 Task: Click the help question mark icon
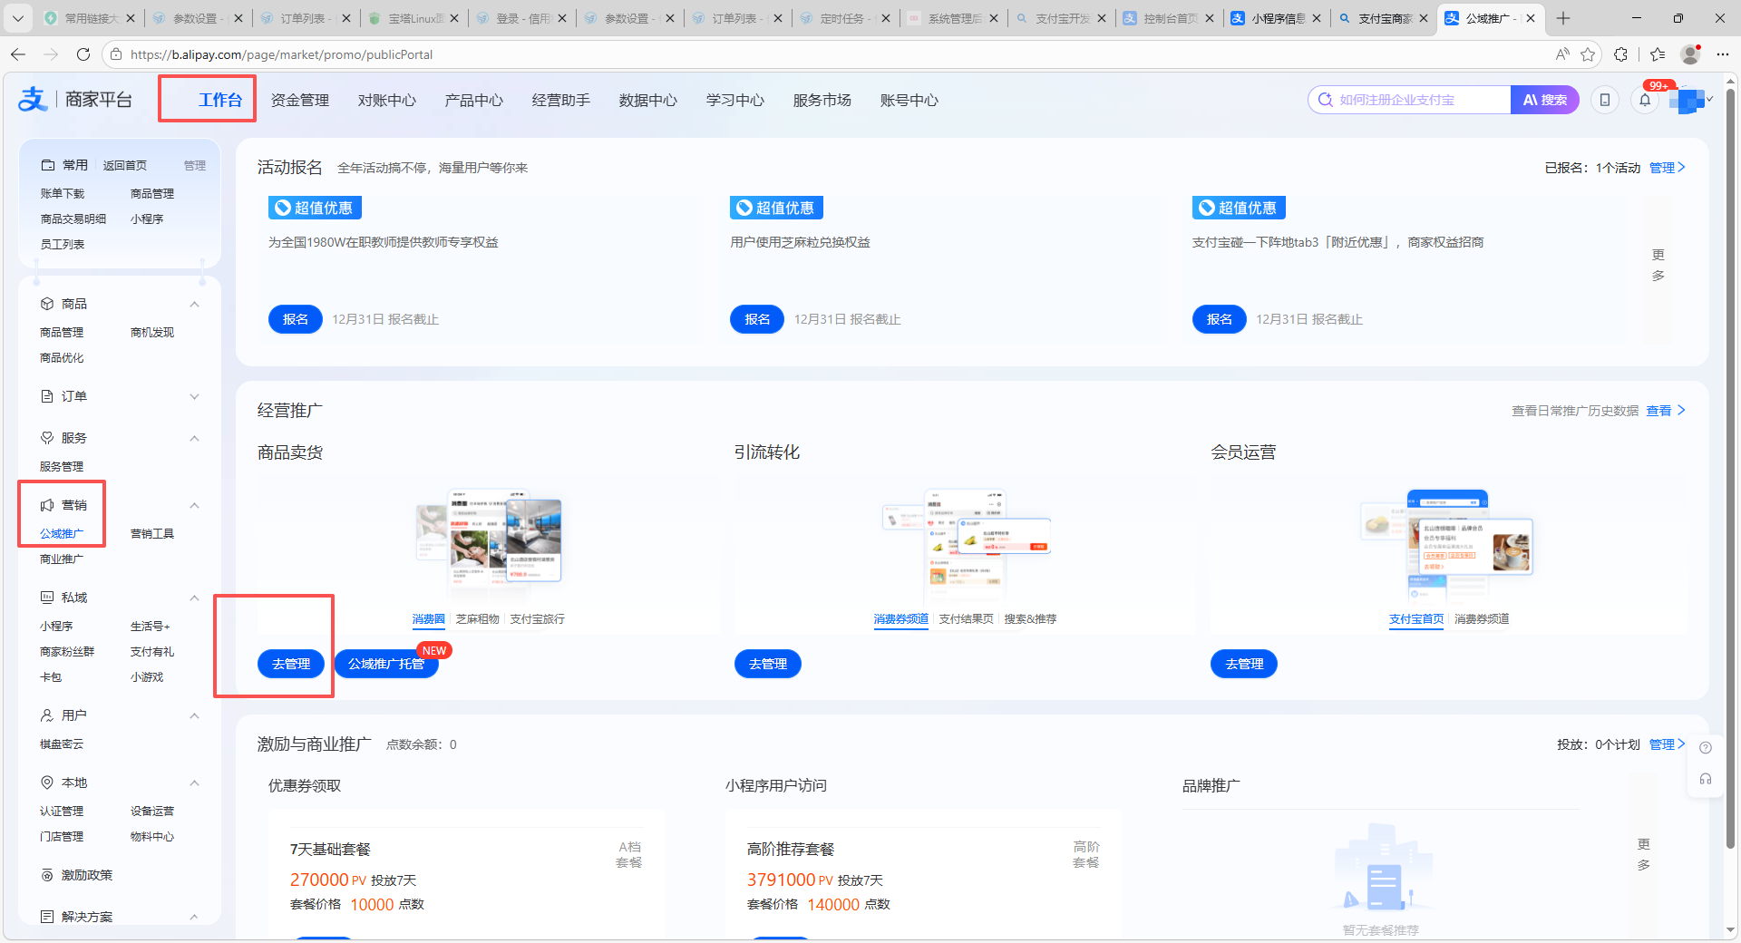click(x=1706, y=748)
